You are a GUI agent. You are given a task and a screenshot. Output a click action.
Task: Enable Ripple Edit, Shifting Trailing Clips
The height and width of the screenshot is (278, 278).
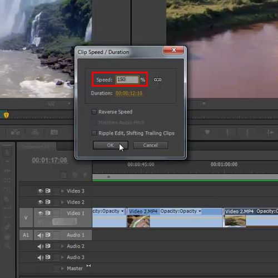[94, 133]
